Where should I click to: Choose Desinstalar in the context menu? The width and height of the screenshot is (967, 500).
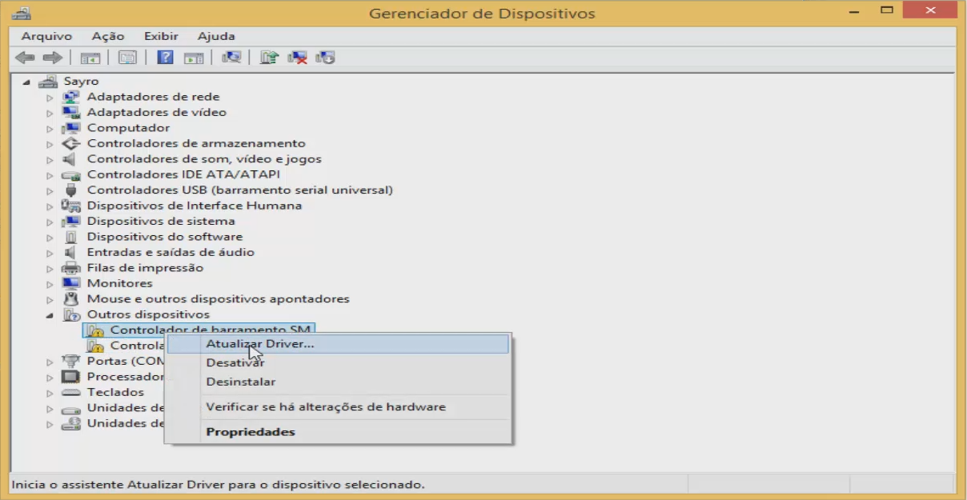pyautogui.click(x=337, y=382)
